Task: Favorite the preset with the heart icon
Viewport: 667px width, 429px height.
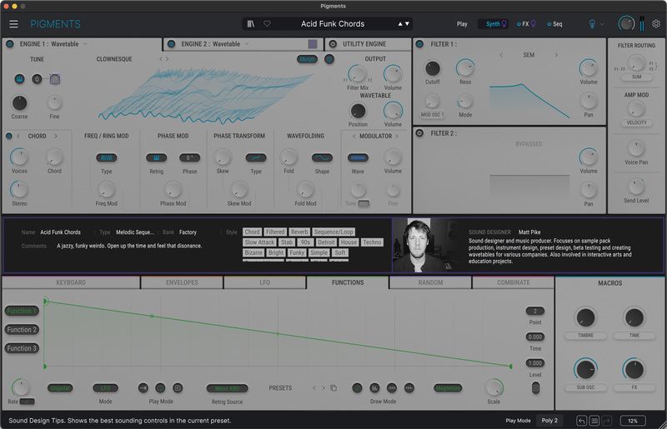Action: (267, 24)
